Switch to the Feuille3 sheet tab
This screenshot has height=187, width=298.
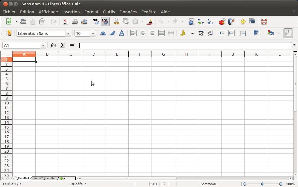pos(51,178)
